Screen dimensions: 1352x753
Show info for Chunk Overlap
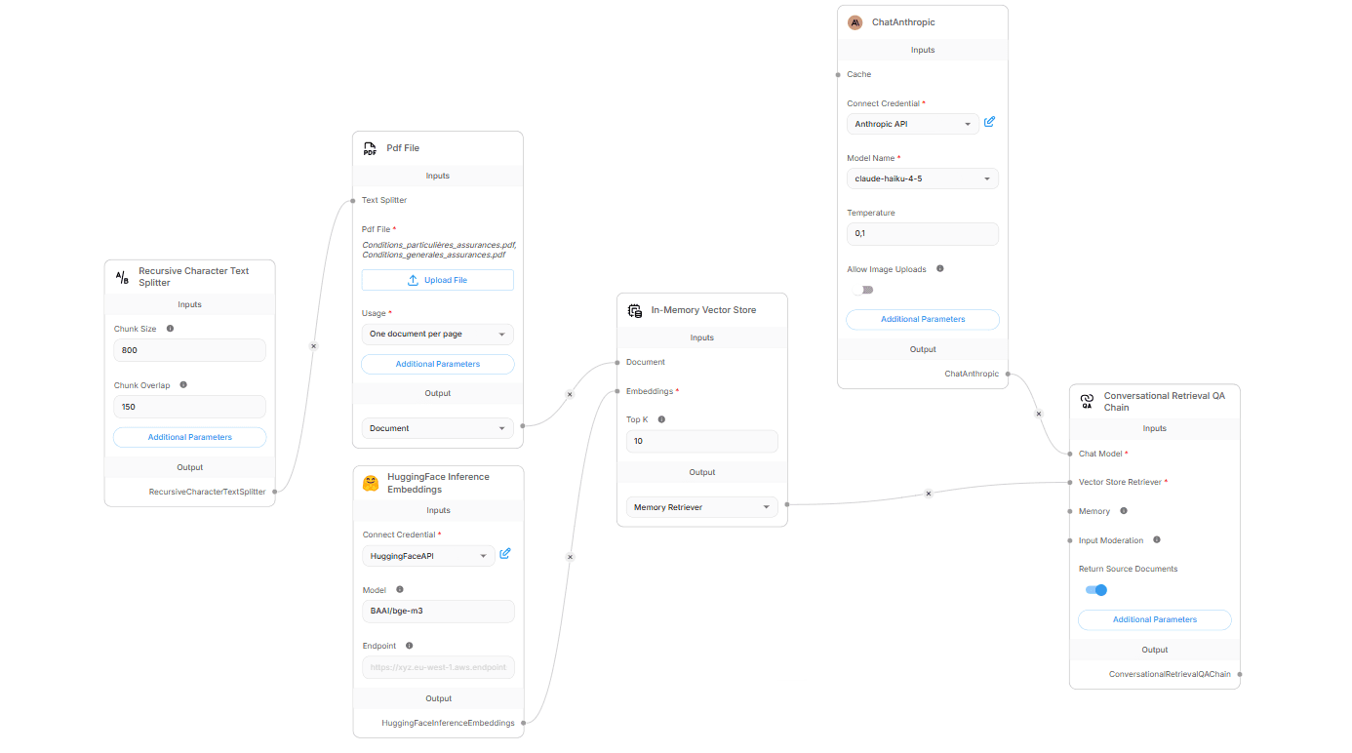[x=183, y=384]
